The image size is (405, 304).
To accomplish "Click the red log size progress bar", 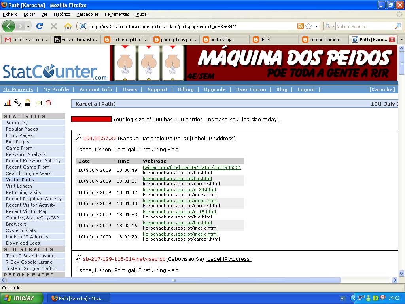I will point(91,119).
